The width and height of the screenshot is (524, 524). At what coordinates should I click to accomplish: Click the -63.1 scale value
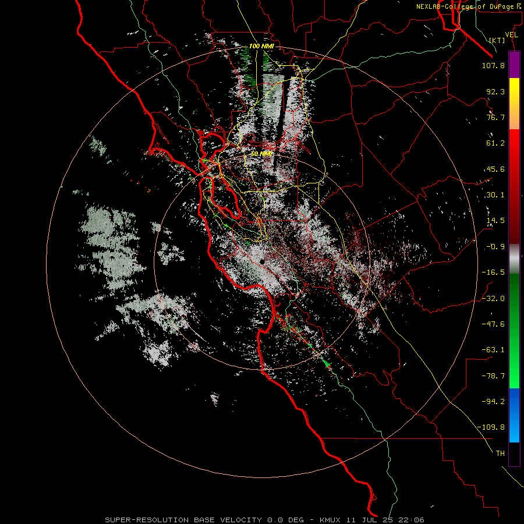tap(493, 350)
